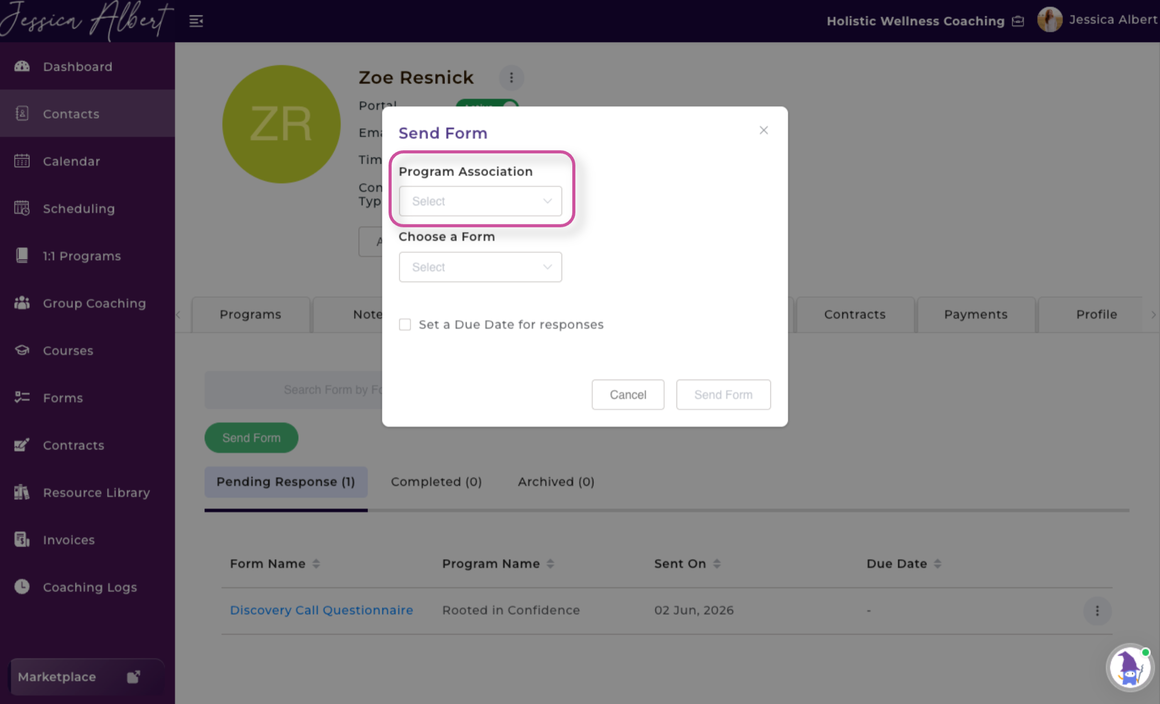Select the Group Coaching people icon
This screenshot has width=1160, height=704.
(x=22, y=303)
